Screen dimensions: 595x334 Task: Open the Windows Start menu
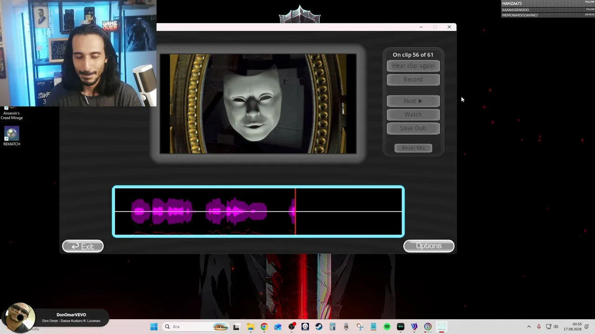pyautogui.click(x=154, y=327)
